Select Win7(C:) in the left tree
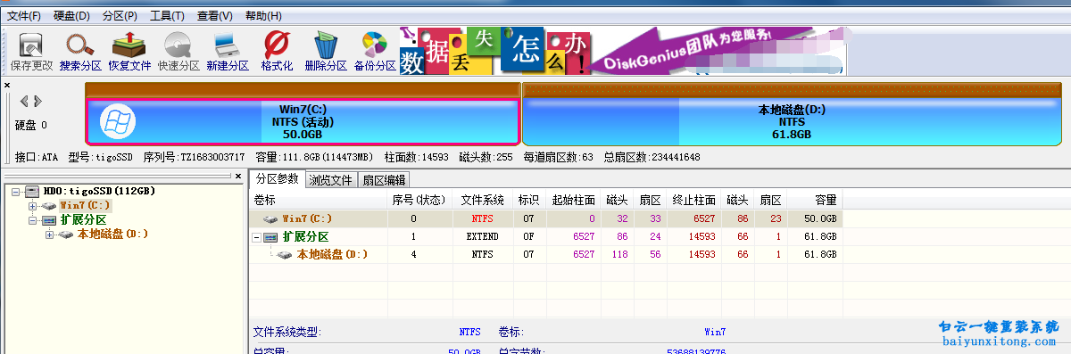This screenshot has width=1071, height=354. (x=86, y=206)
